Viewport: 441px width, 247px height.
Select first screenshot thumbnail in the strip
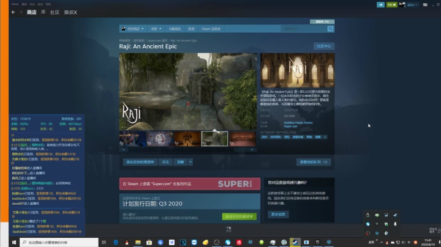(x=132, y=138)
